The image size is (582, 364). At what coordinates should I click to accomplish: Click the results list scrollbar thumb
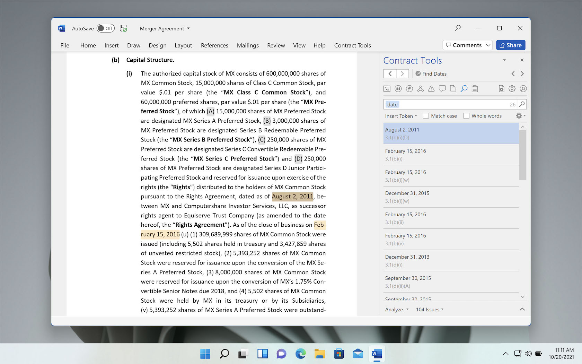(x=522, y=155)
